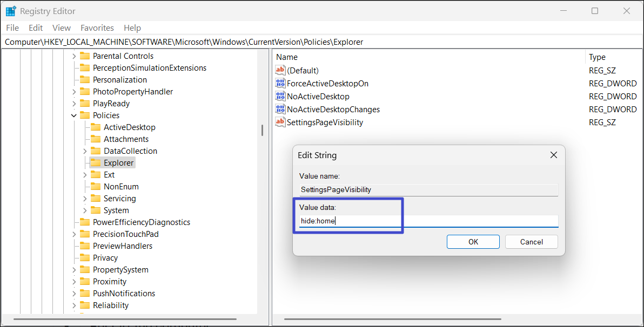Click the Value data text field
644x327 pixels.
point(428,221)
